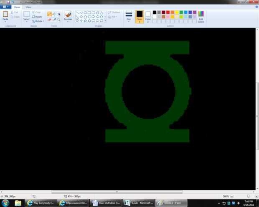Viewport: 259px width, 207px height.
Task: Open the Windows Start menu orb
Action: [x=5, y=203]
